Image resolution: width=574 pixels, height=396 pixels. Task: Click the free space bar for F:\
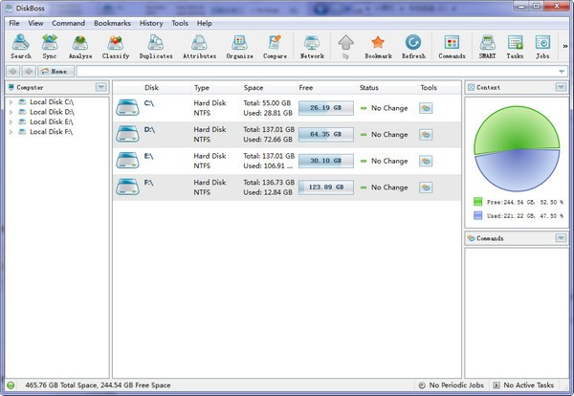pos(326,186)
